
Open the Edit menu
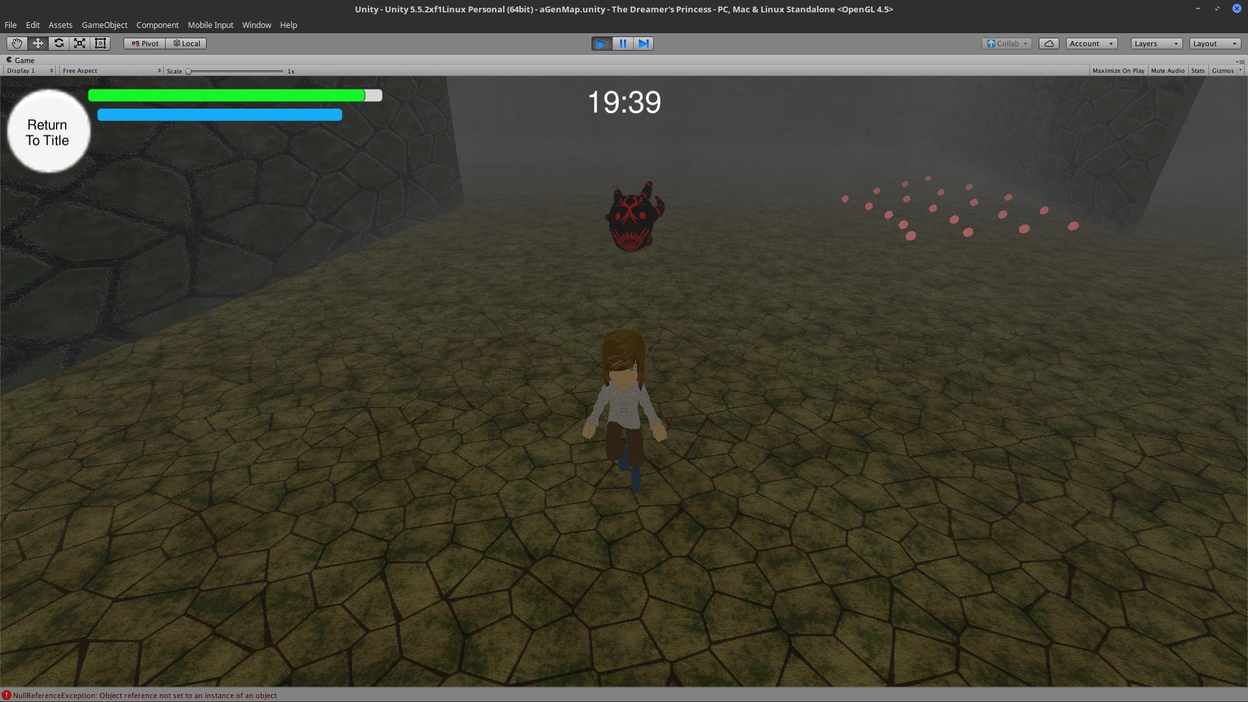click(32, 25)
